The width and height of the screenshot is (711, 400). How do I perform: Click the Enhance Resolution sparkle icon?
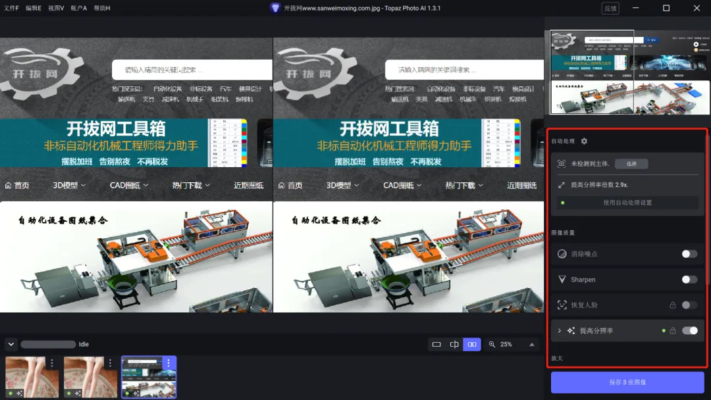pos(571,331)
